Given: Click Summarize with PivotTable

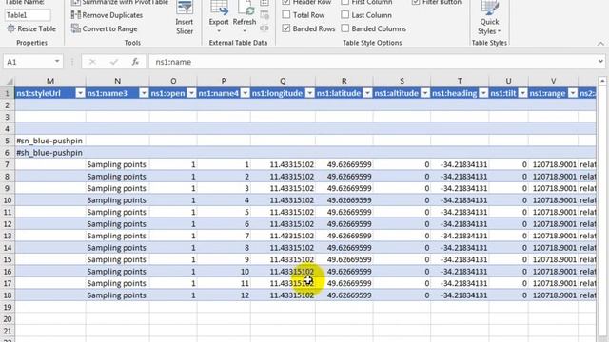Looking at the screenshot, I should click(x=120, y=2).
